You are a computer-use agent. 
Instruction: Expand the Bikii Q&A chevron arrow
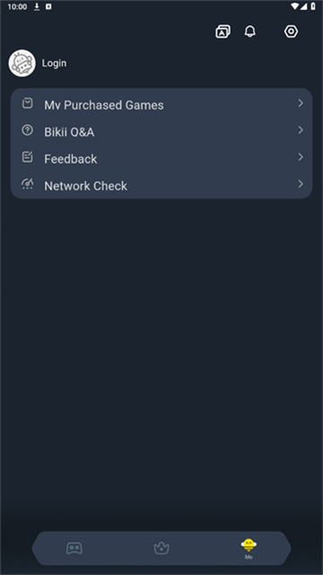tap(301, 130)
